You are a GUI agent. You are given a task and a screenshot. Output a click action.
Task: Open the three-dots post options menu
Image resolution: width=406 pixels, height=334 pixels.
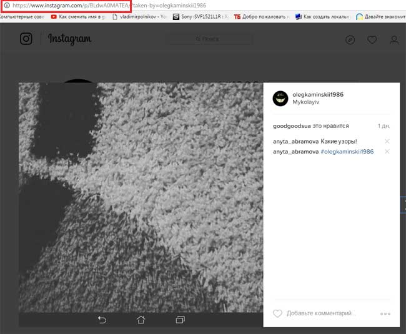coord(385,313)
